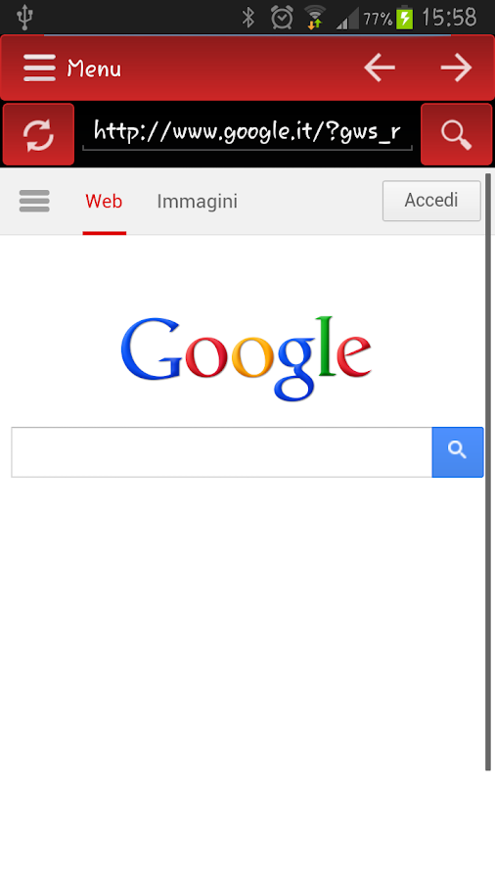Click the URL address field
Viewport: 495px width, 881px height.
pyautogui.click(x=247, y=134)
